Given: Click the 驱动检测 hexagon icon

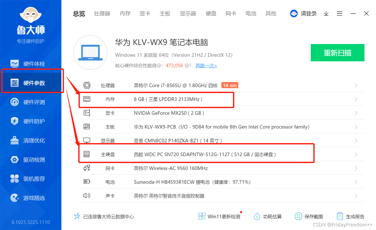Looking at the screenshot, I should click(15, 159).
